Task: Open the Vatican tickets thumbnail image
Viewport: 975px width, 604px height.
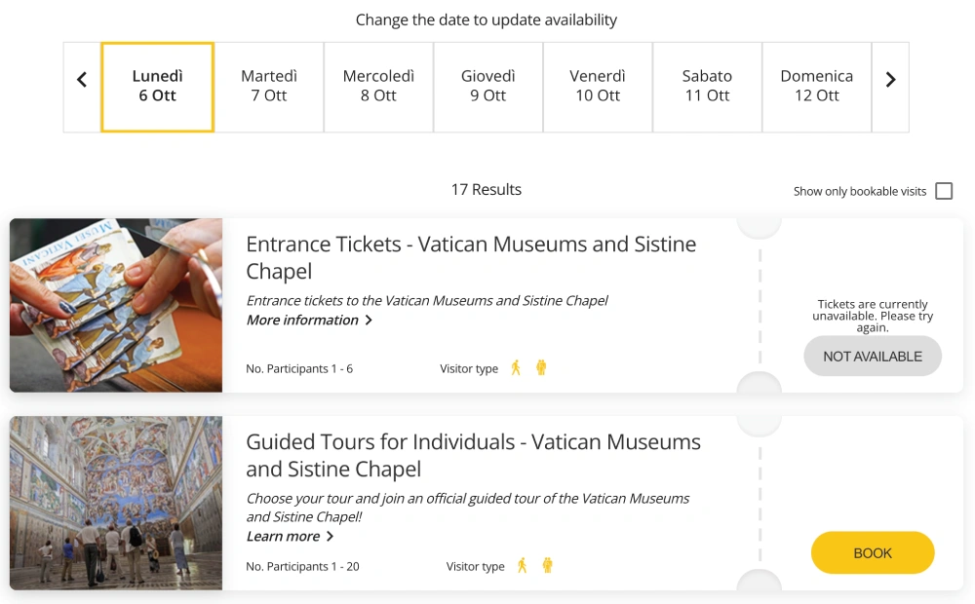Action: coord(116,305)
